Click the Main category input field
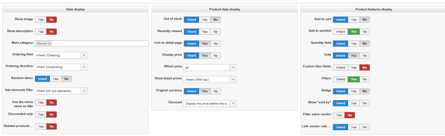This screenshot has height=136, width=445. [97, 43]
